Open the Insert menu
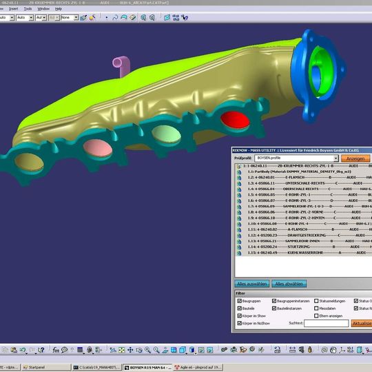The image size is (372, 372). (x=13, y=9)
